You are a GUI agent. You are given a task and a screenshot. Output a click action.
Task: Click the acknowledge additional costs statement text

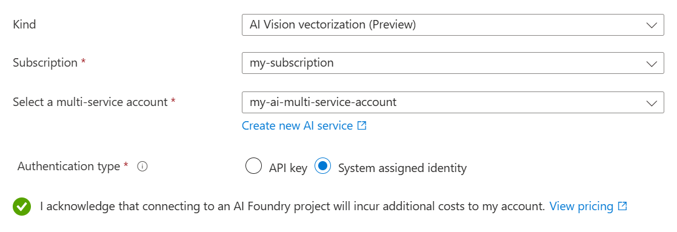(x=292, y=206)
